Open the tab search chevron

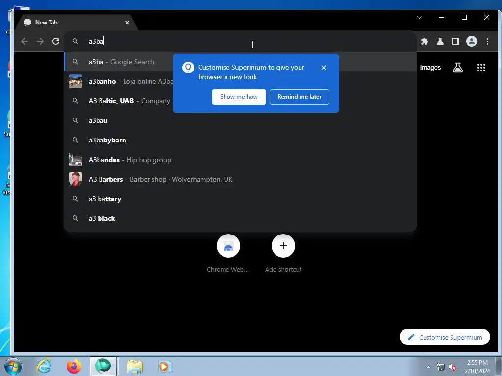pyautogui.click(x=419, y=17)
